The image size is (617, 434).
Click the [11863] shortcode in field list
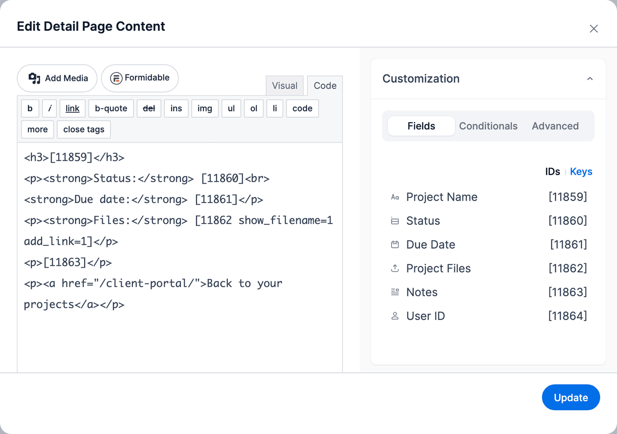click(568, 292)
